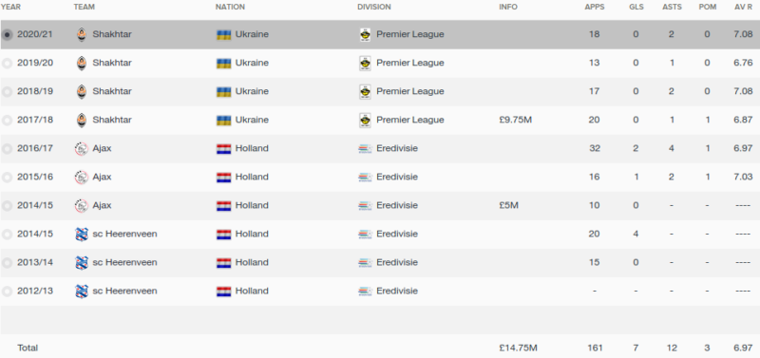Click the Eredivisie logo in 2014/15 Ajax row
Screen dimensions: 760x358
(365, 206)
